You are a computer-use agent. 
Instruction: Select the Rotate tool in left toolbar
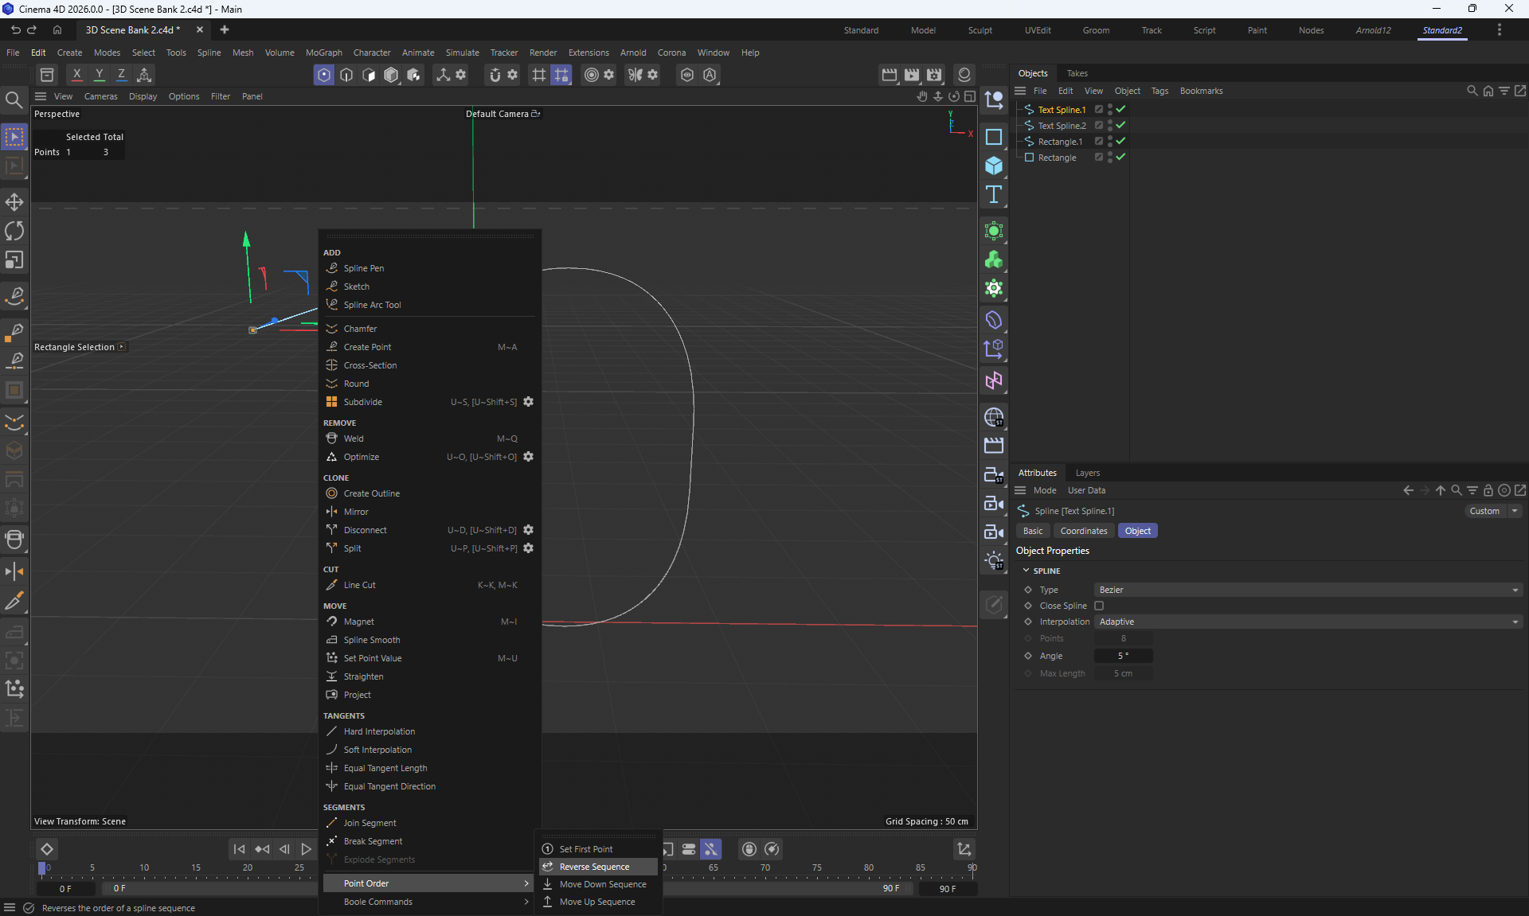pos(14,231)
